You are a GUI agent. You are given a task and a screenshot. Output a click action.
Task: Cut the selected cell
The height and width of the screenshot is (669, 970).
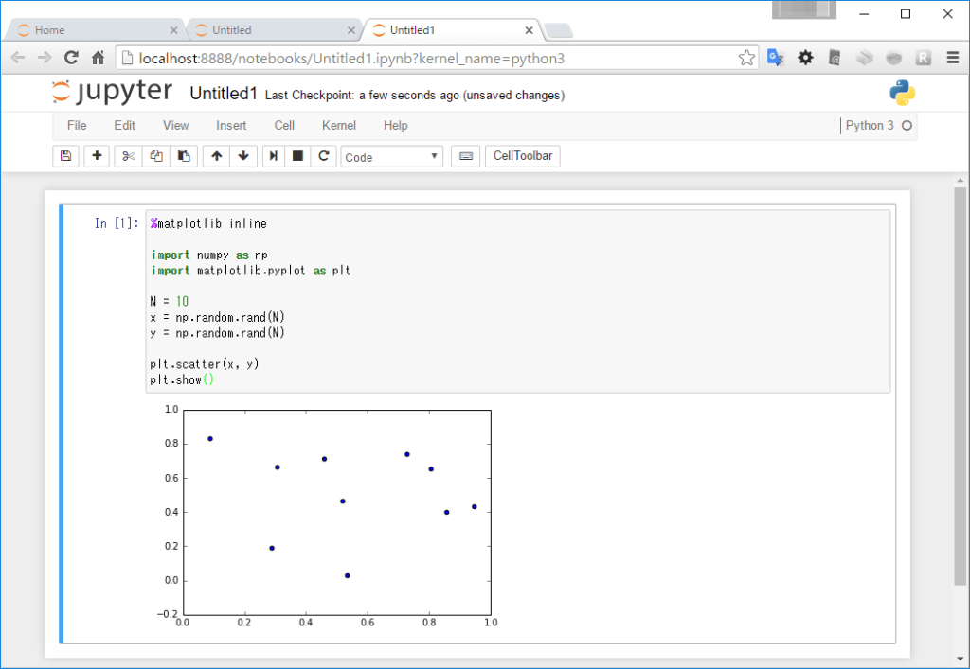127,155
